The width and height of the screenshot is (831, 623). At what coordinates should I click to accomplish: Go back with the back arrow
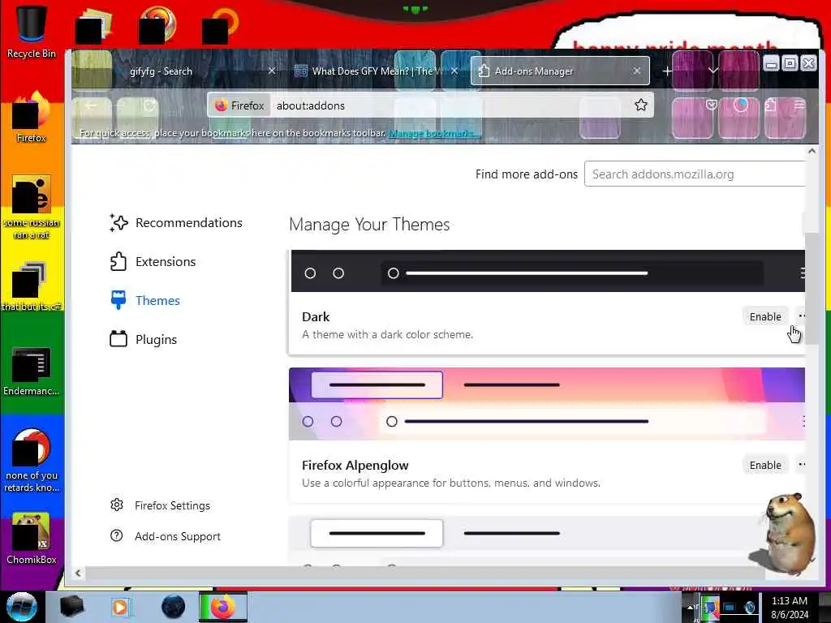coord(91,106)
